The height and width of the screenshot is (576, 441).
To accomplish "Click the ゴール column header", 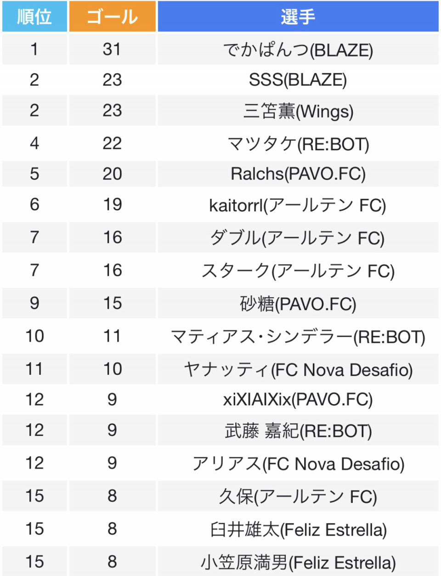I will click(112, 17).
